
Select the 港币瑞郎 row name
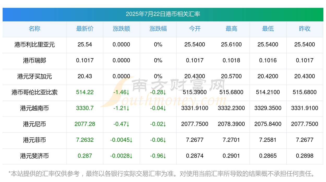click(x=34, y=60)
